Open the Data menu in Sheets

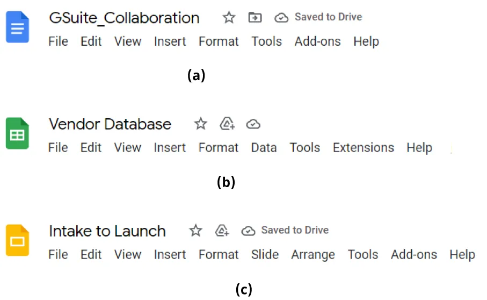(264, 148)
